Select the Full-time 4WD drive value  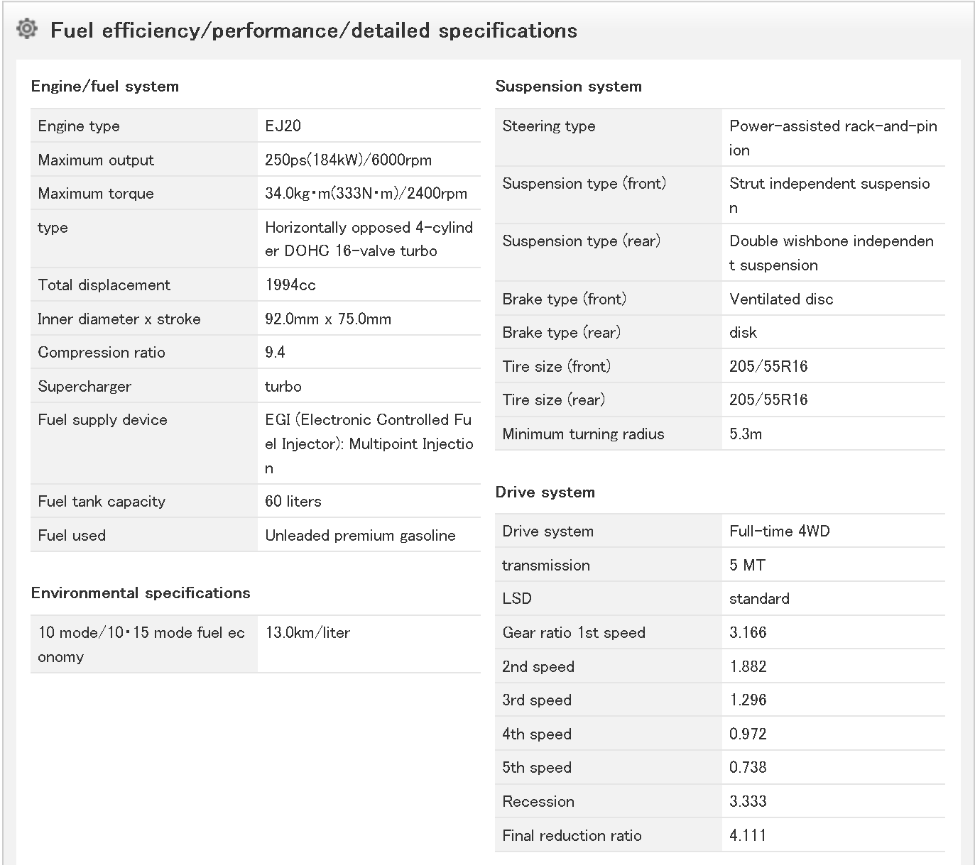(779, 531)
